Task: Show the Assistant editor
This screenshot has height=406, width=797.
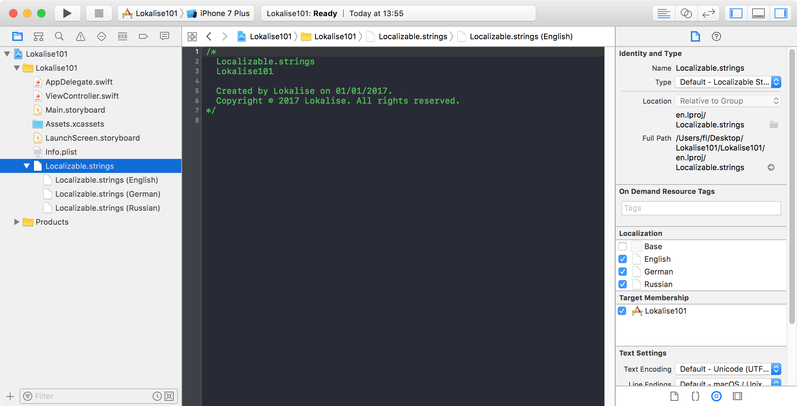Action: coord(686,13)
